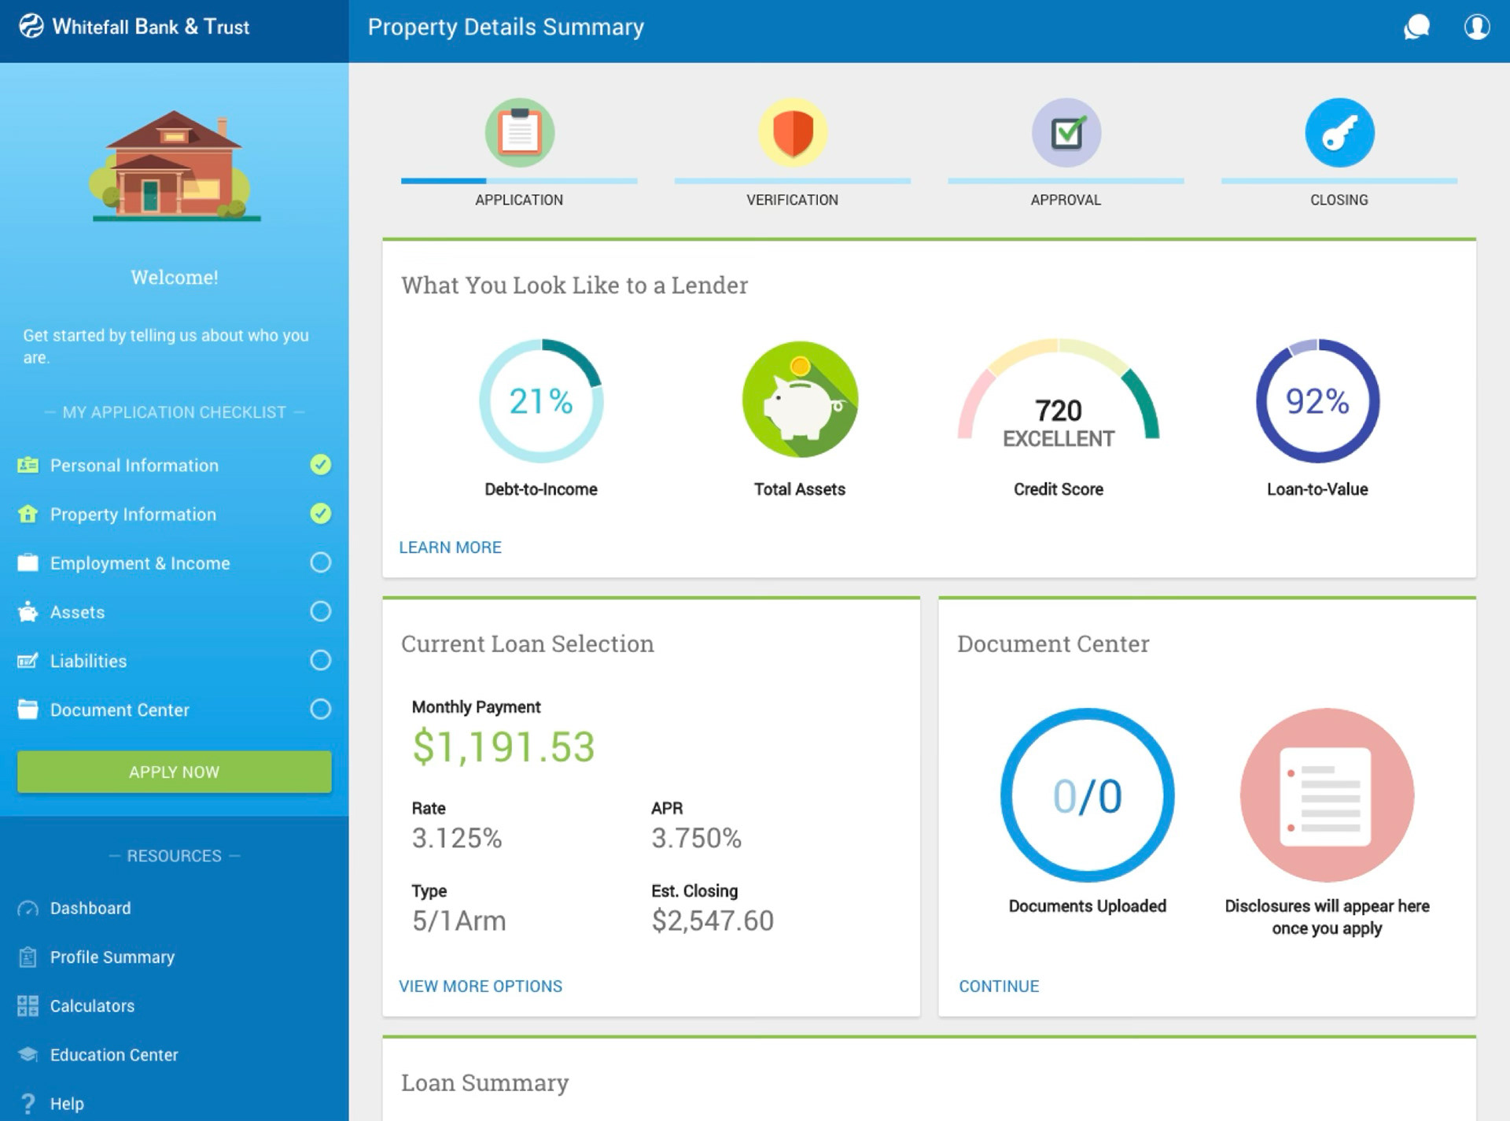Image resolution: width=1510 pixels, height=1121 pixels.
Task: Toggle the Liabilities checklist circle
Action: pos(320,660)
